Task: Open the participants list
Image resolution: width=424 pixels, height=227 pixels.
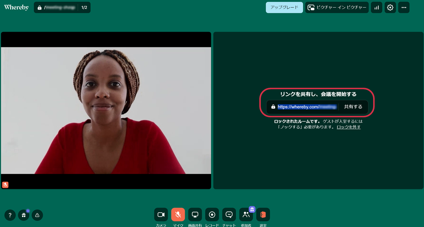Action: [246, 214]
